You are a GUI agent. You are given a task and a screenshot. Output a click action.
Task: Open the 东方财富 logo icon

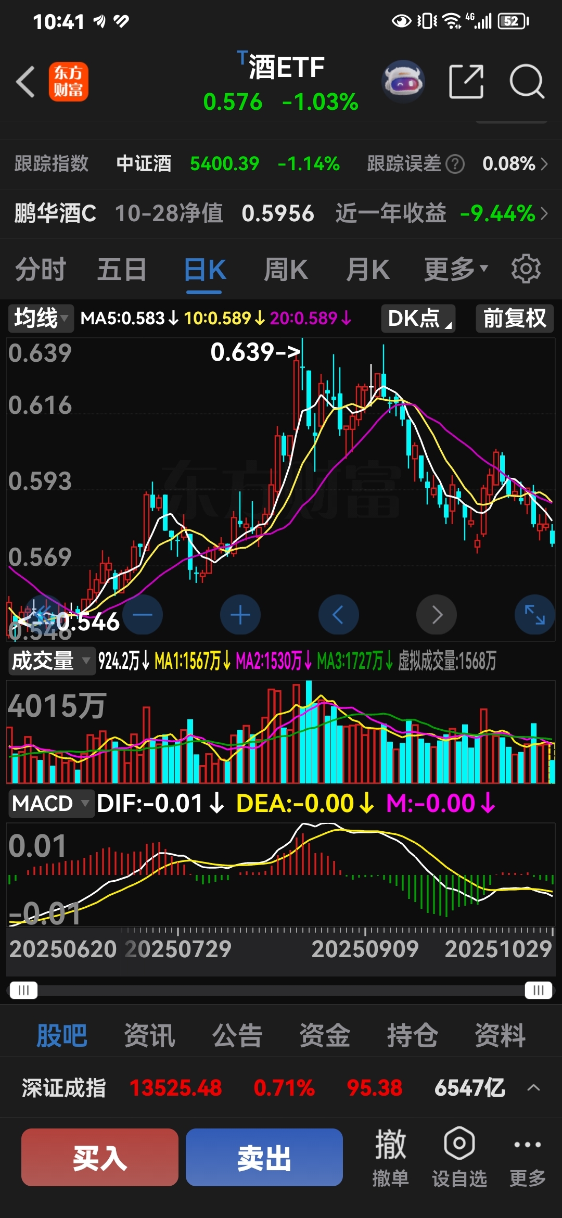[x=69, y=82]
